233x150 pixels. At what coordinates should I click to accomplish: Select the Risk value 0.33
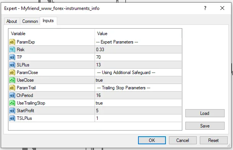pos(100,50)
